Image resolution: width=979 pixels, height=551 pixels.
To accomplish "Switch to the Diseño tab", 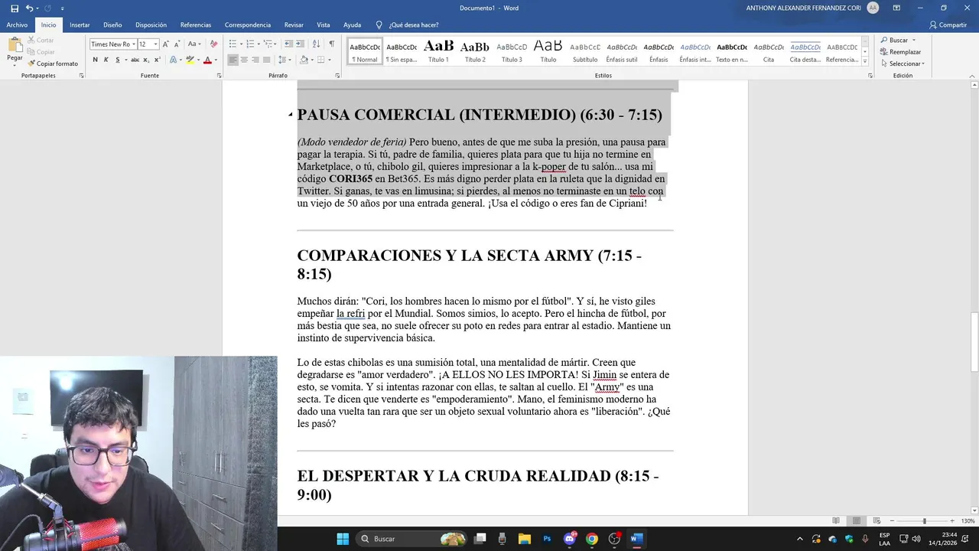I will pyautogui.click(x=112, y=24).
